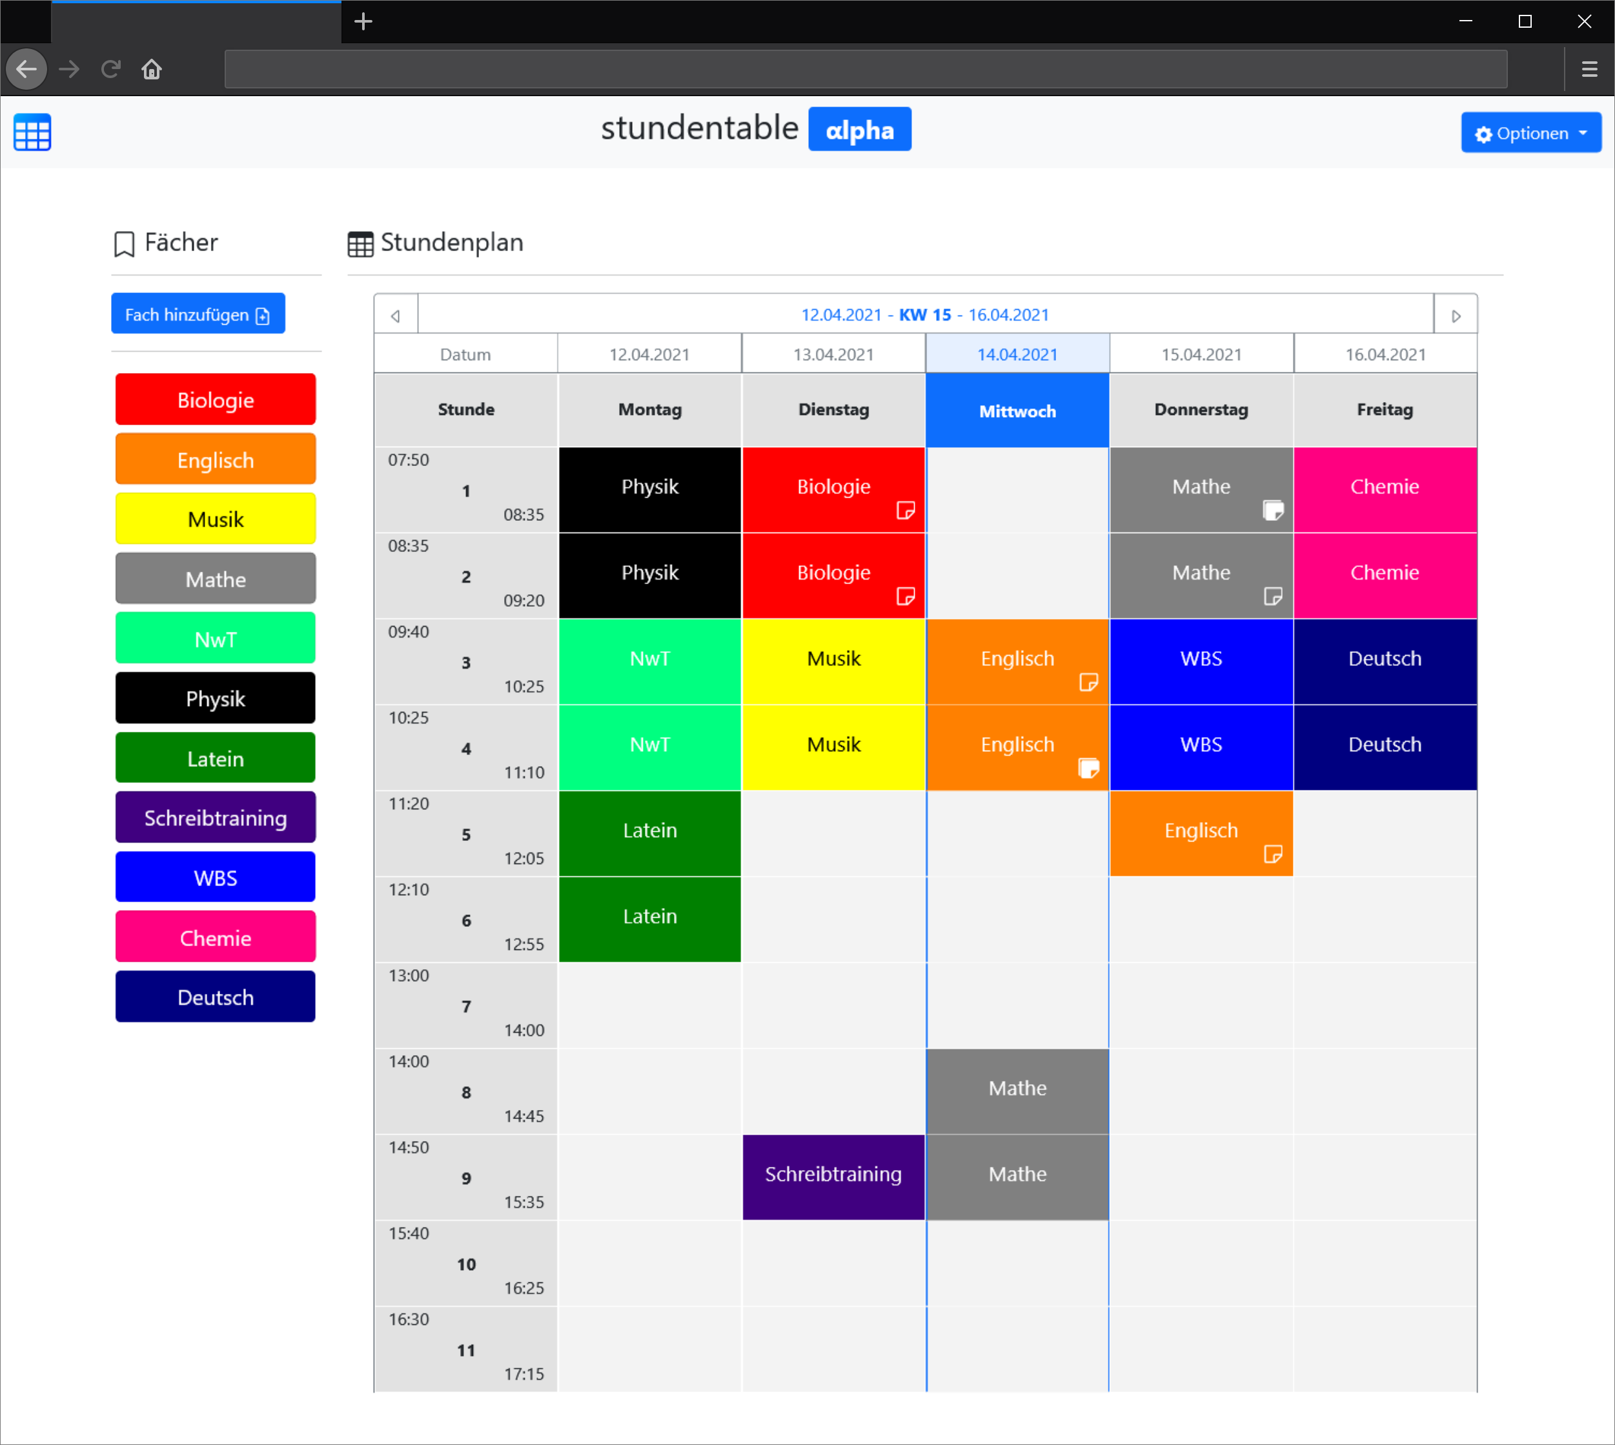This screenshot has width=1615, height=1445.
Task: Click the browser home icon
Action: [152, 70]
